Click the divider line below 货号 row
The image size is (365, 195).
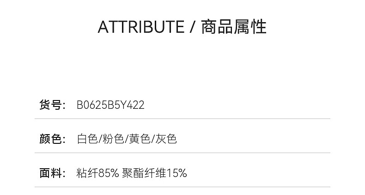(182, 118)
